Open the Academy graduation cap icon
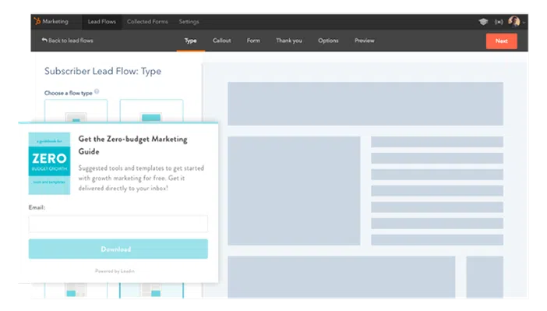This screenshot has width=547, height=311. click(483, 22)
